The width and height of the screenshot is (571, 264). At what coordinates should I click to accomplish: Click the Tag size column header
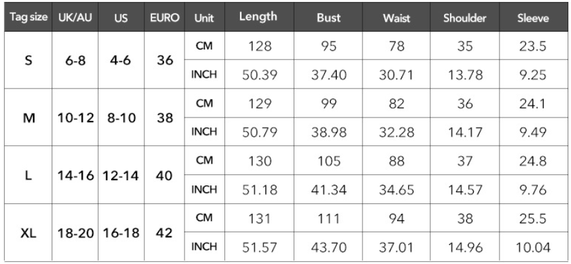coord(28,17)
